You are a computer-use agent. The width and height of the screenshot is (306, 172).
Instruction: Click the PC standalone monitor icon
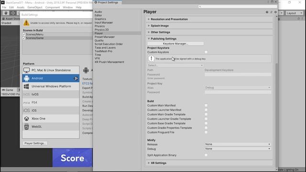tap(26, 70)
